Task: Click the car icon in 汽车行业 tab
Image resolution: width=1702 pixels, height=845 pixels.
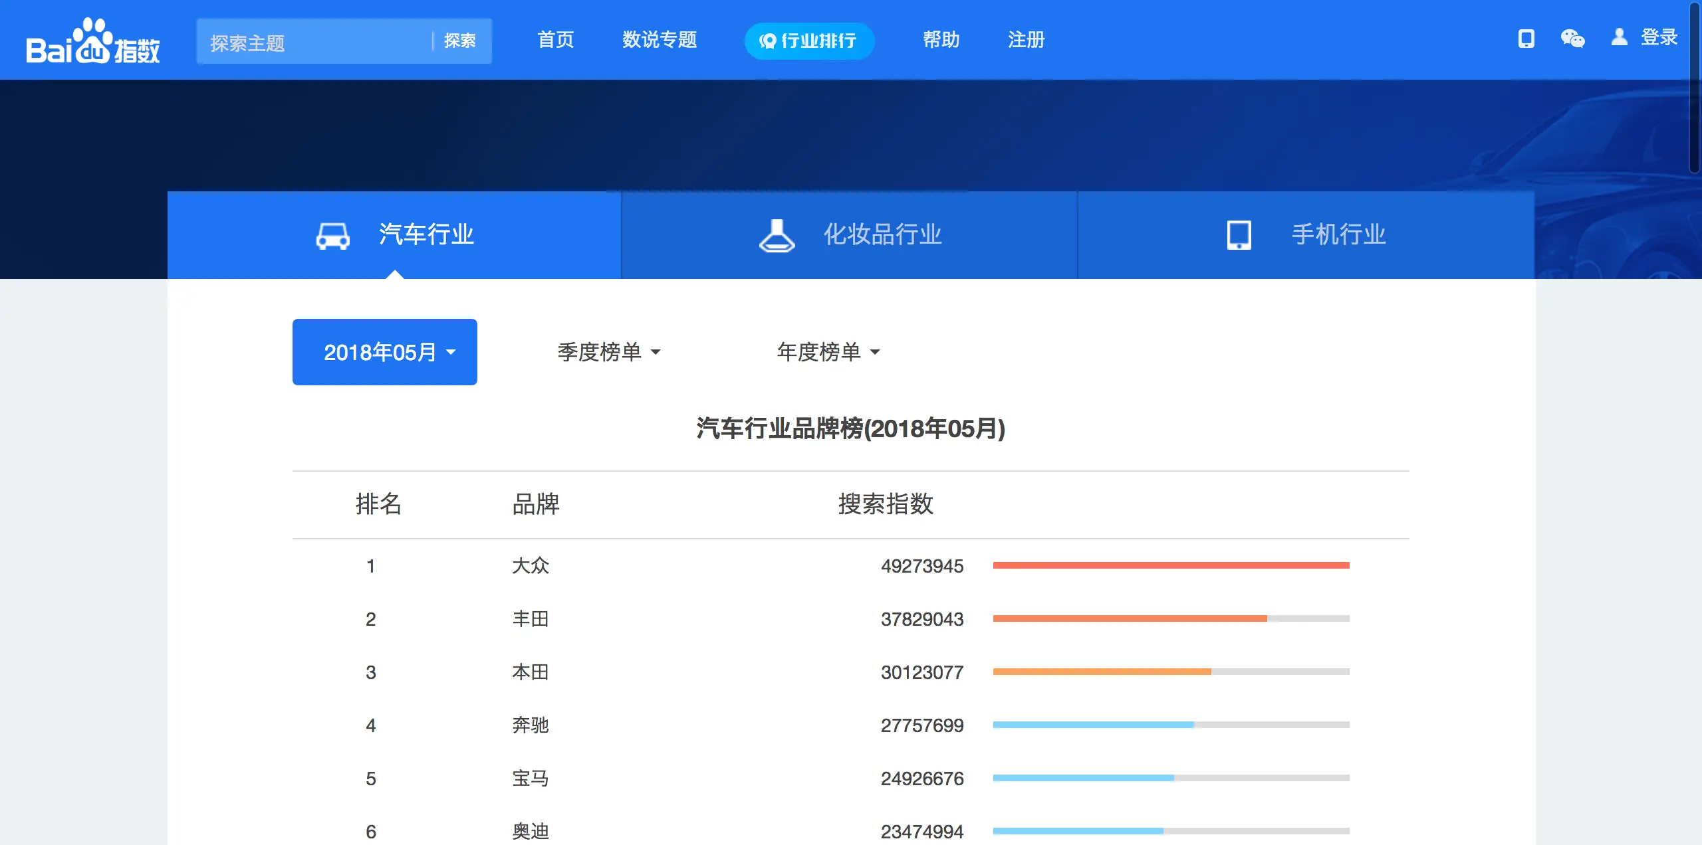Action: 332,235
